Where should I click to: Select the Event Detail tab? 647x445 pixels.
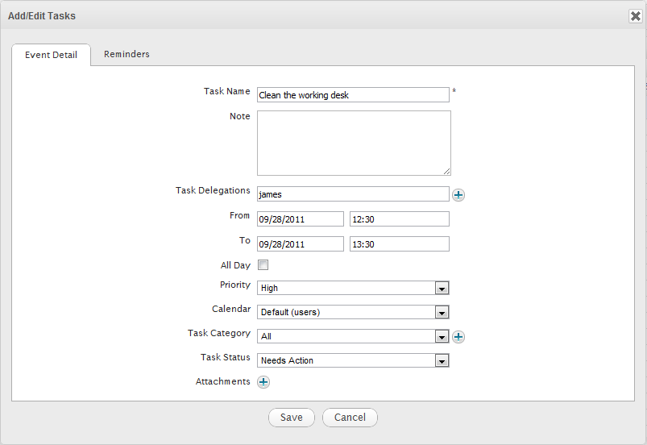(52, 55)
